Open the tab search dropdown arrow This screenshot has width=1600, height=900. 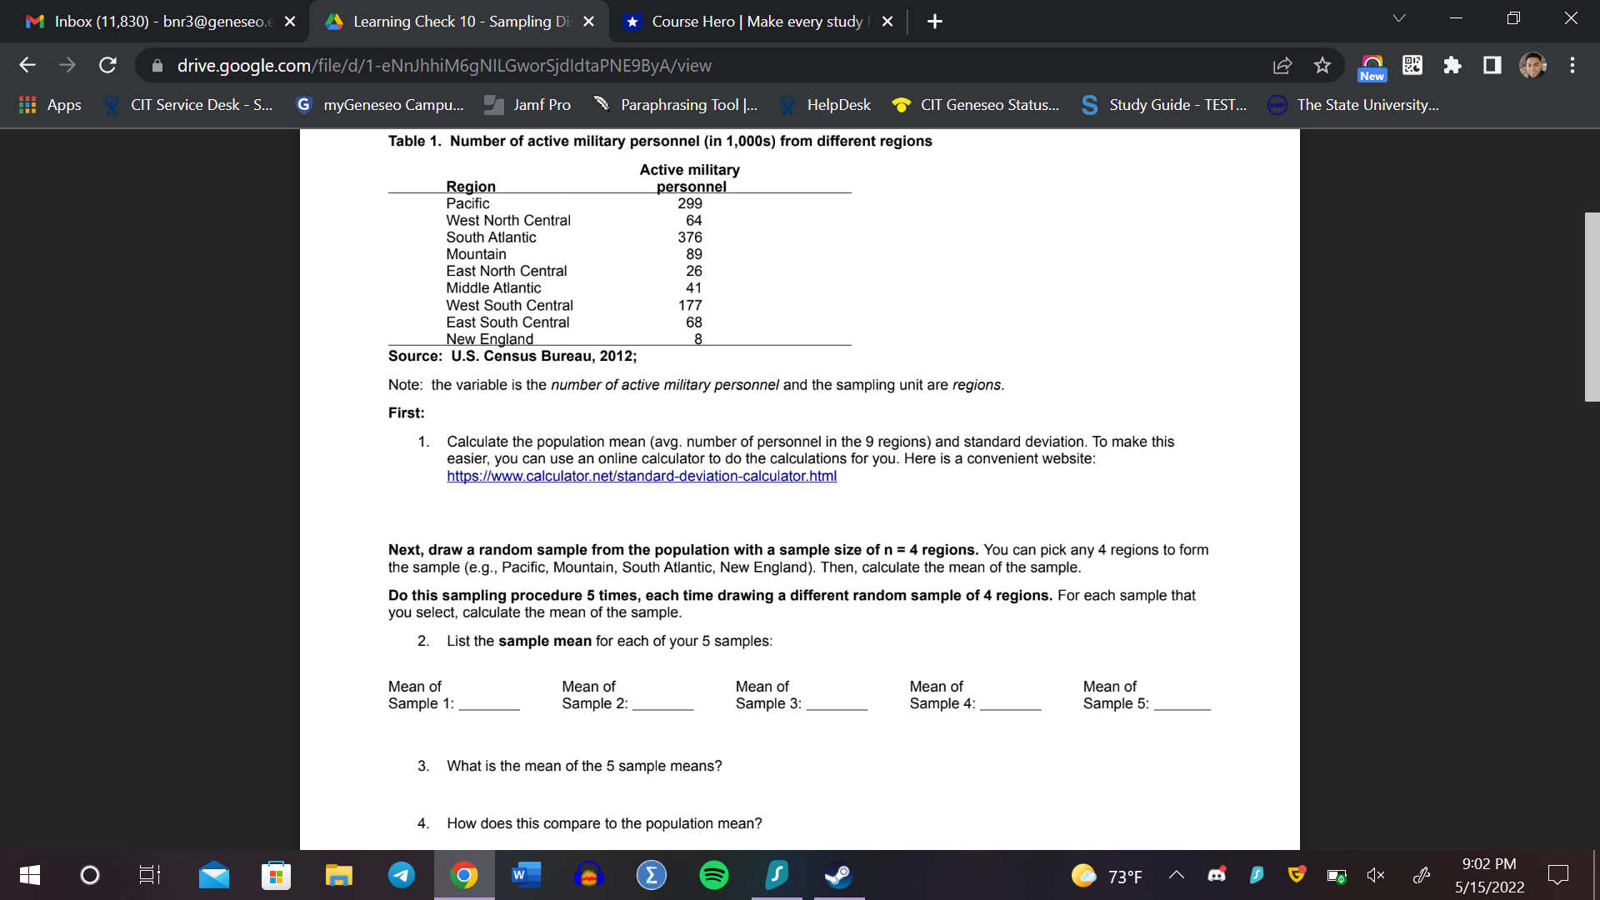click(1398, 17)
